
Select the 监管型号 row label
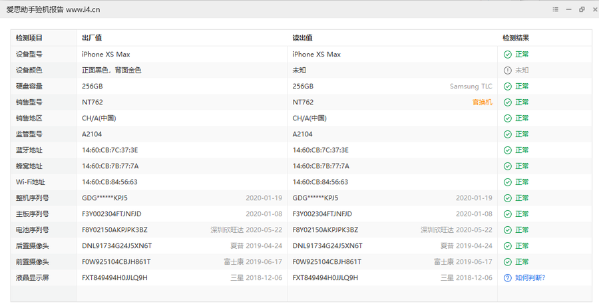click(x=29, y=134)
